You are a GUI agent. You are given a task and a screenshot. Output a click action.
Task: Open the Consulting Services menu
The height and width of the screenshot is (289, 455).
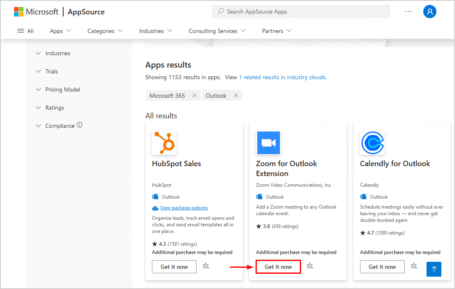[217, 31]
